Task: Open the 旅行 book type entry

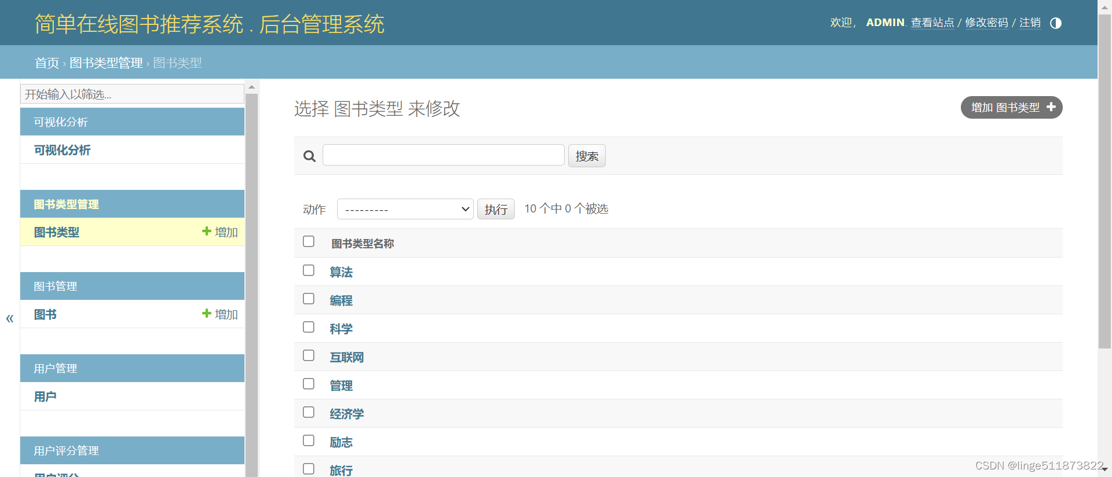Action: coord(341,470)
